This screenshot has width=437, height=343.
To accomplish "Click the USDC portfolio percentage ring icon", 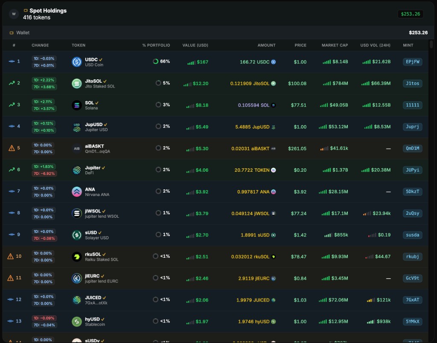I will [155, 61].
